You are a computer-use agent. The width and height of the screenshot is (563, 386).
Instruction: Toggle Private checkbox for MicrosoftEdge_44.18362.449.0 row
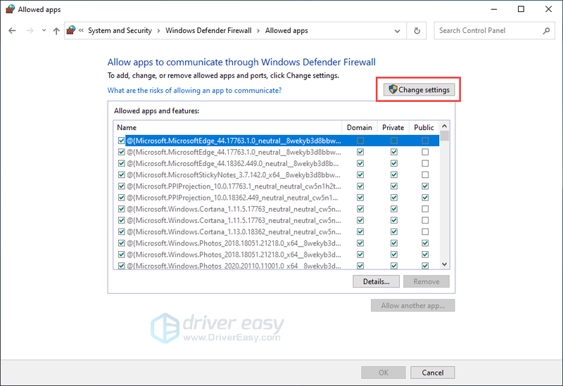(394, 164)
